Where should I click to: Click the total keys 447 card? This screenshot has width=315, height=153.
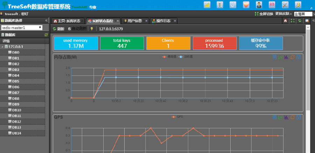[x=122, y=43]
